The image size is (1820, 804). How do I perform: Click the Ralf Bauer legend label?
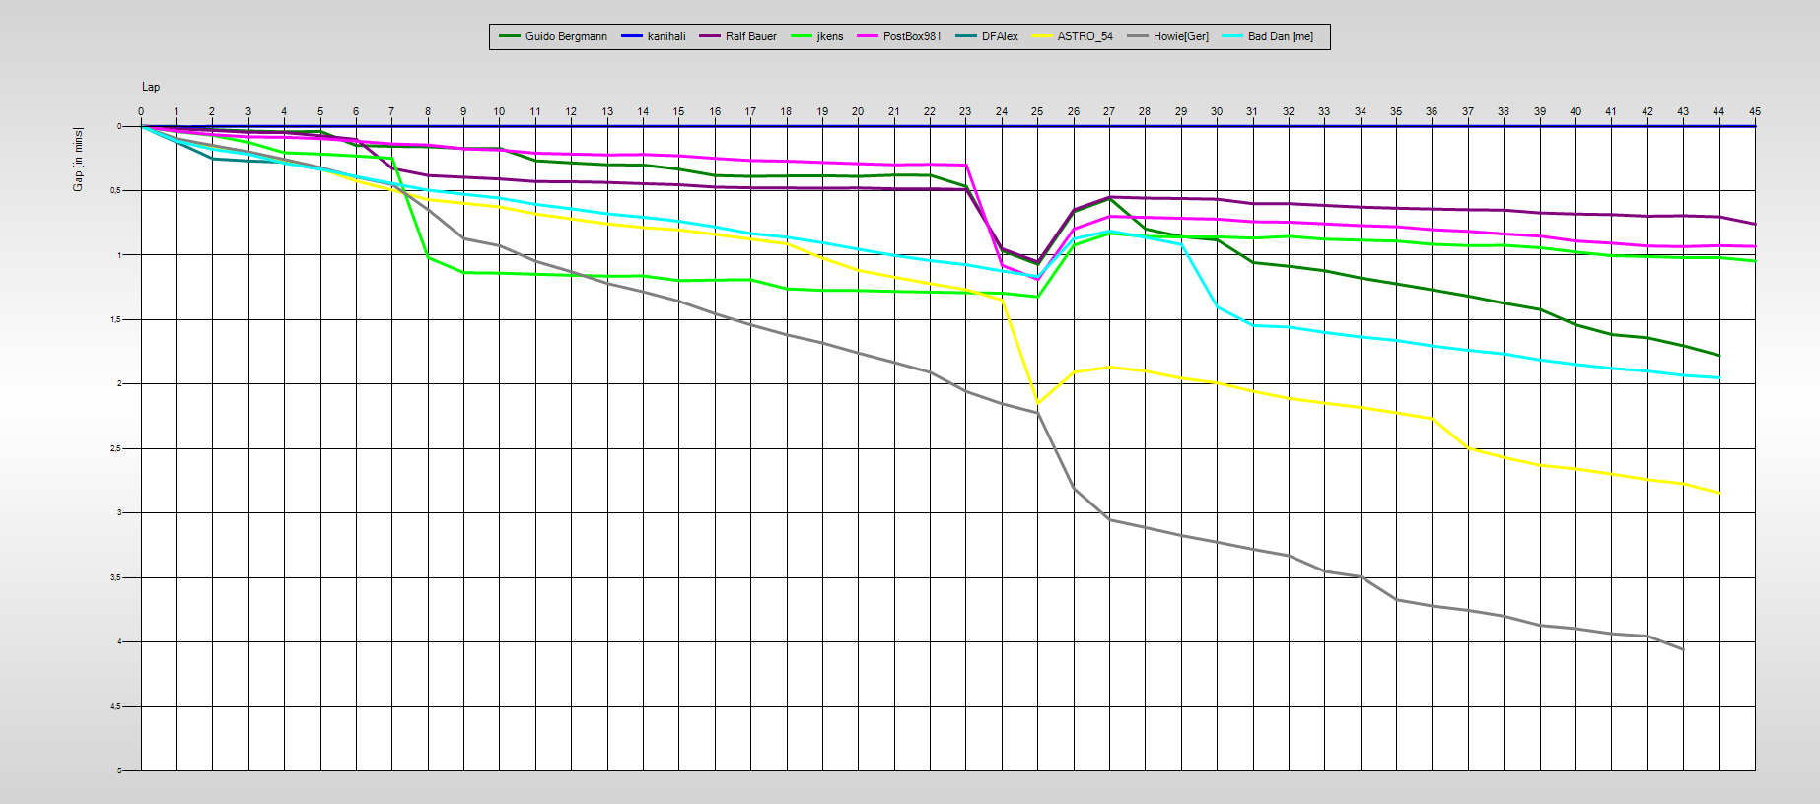pos(750,36)
